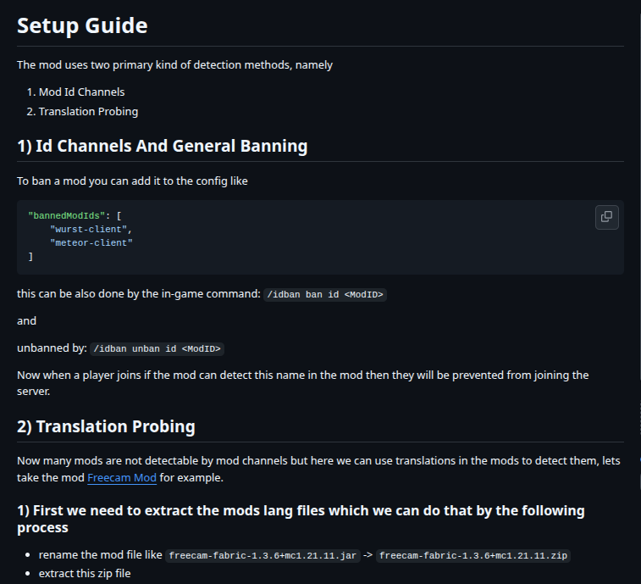
Task: Click the Id Channels And General Banning heading
Action: [163, 146]
